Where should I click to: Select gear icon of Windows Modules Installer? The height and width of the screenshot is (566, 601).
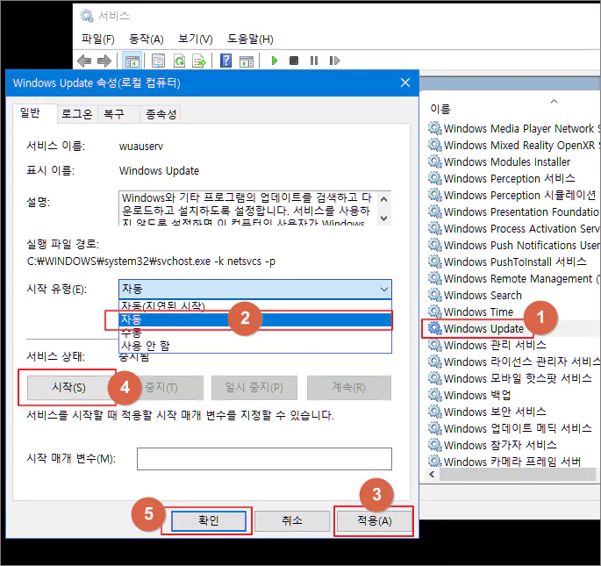click(434, 161)
